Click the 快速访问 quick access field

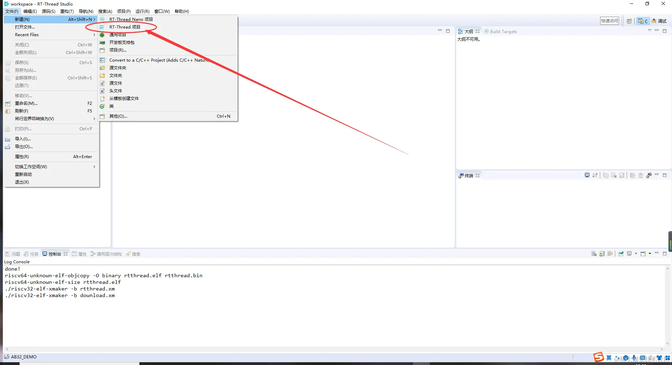point(609,21)
